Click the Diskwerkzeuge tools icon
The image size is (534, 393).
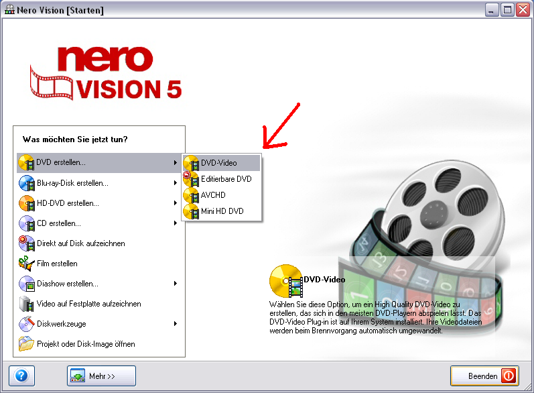point(26,324)
